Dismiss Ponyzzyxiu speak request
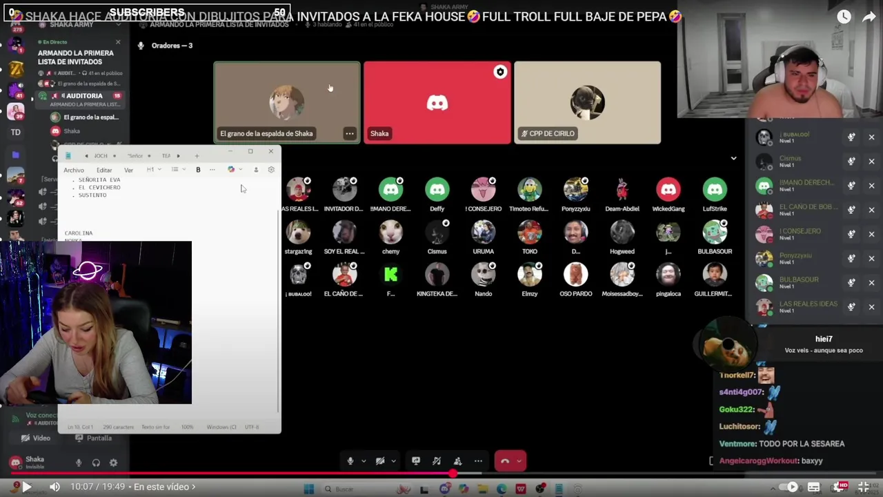 click(x=871, y=258)
